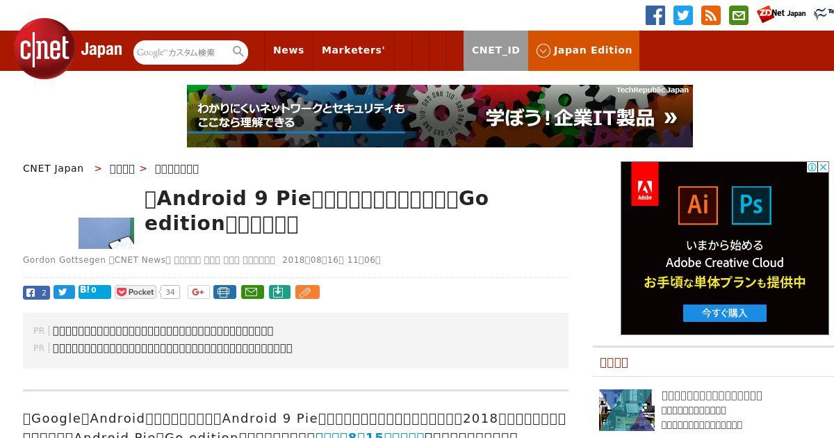Click the Photoshop Ps icon in ad
This screenshot has height=438, width=834.
tap(751, 204)
